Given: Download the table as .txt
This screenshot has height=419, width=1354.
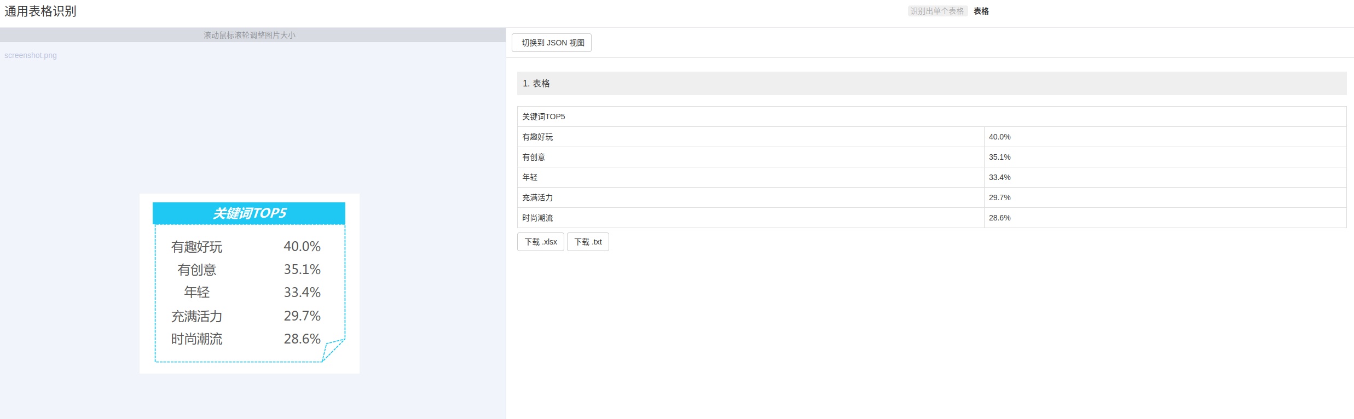Looking at the screenshot, I should [588, 242].
